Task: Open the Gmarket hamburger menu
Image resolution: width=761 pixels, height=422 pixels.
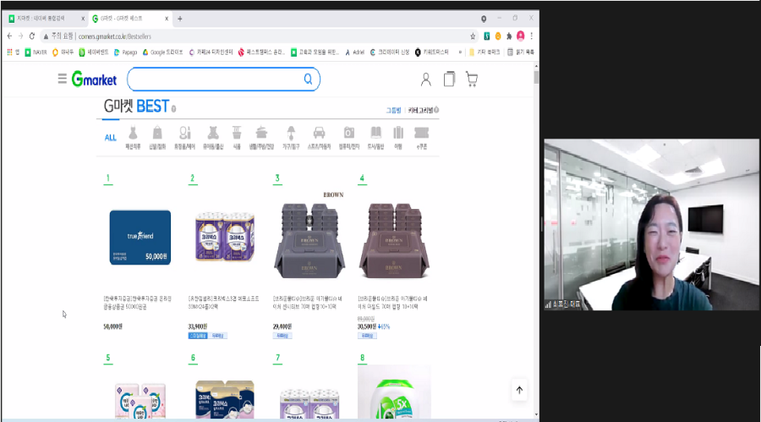Action: coord(62,79)
